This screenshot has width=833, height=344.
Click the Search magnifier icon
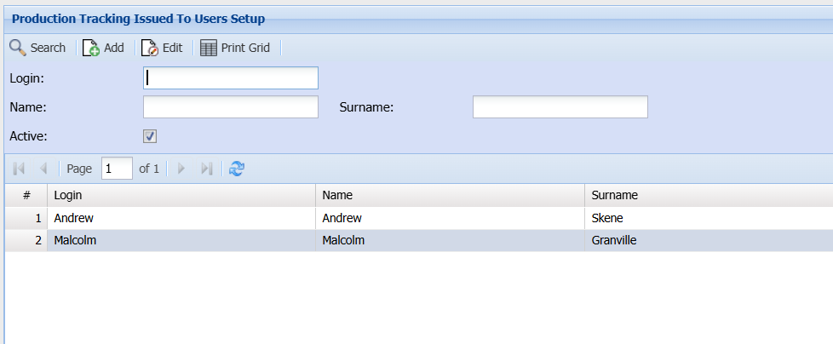click(18, 48)
